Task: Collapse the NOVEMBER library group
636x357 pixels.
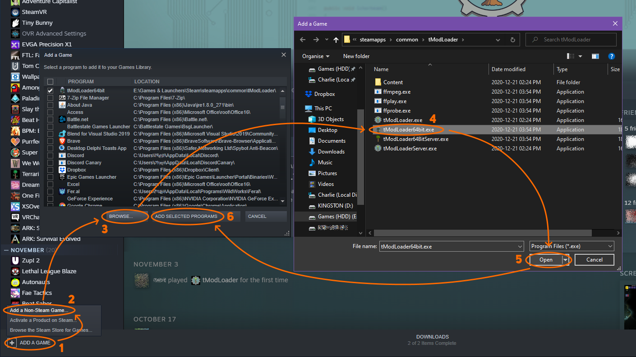Action: 6,250
